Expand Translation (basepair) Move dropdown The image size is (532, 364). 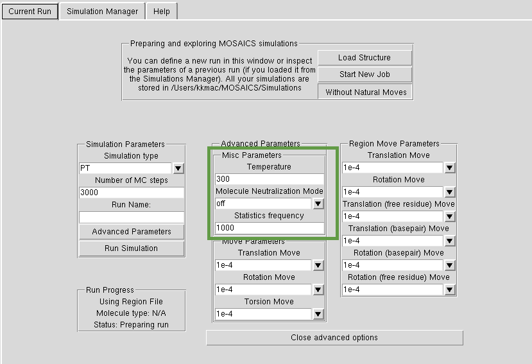click(x=450, y=241)
